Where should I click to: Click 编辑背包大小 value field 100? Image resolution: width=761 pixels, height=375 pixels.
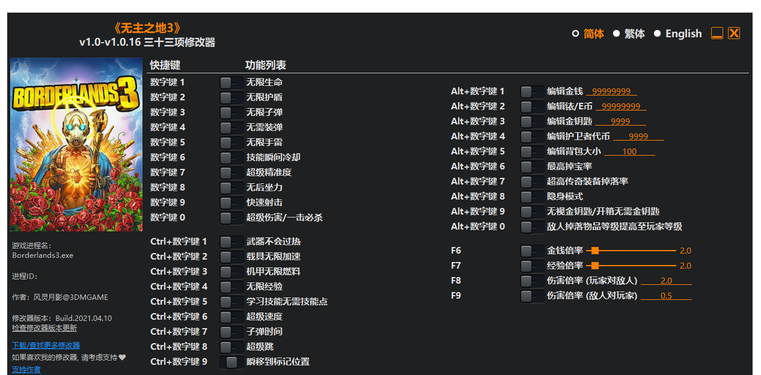(x=629, y=151)
